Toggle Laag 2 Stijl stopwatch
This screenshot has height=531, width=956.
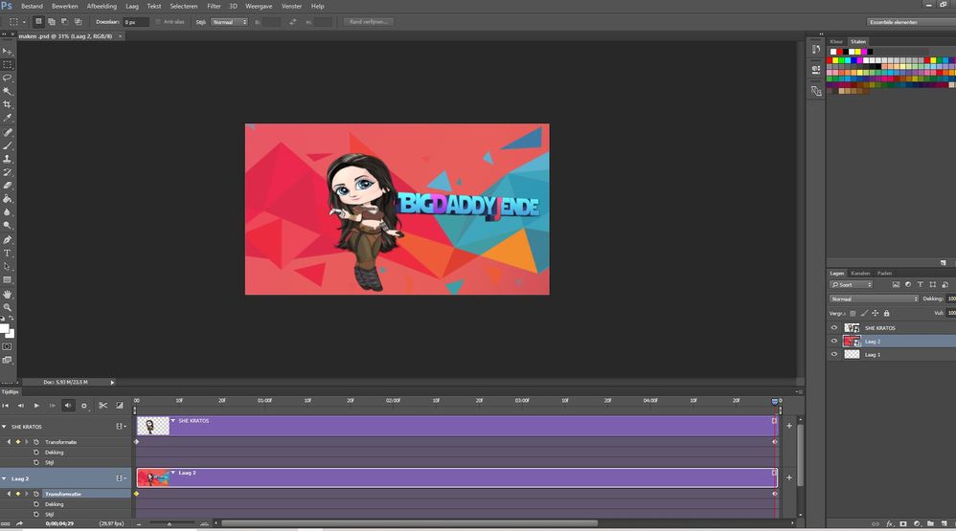coord(36,515)
